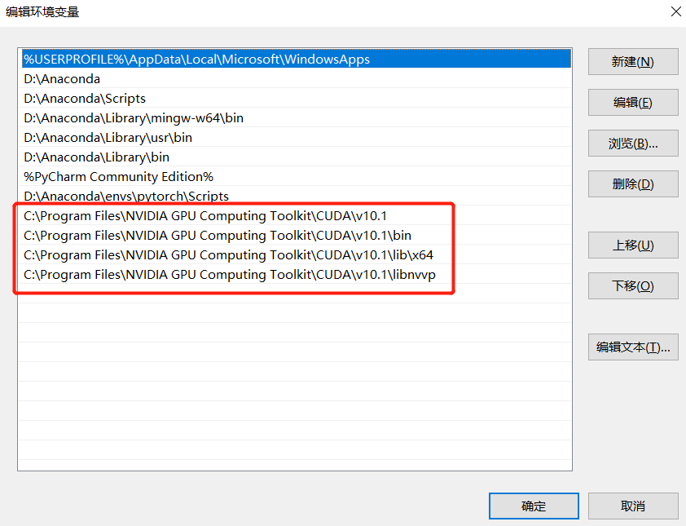Screen dimensions: 686x526
Task: Confirm changes with 确定 button
Action: [x=534, y=506]
